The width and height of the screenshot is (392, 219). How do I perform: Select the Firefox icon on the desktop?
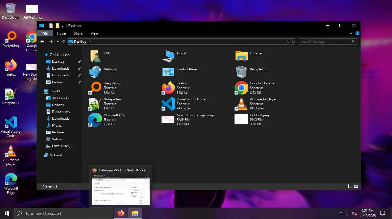(11, 68)
